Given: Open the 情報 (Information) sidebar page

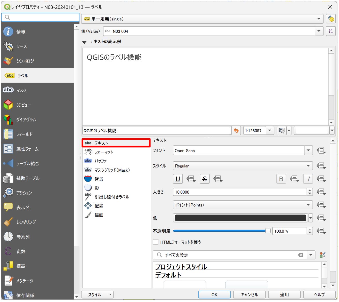Looking at the screenshot, I should pyautogui.click(x=37, y=32).
